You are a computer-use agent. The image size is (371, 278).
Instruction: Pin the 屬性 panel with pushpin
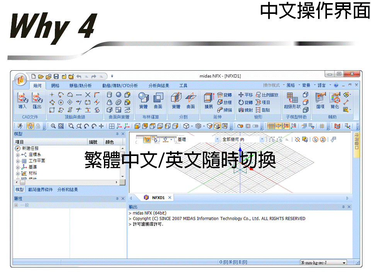(x=117, y=198)
